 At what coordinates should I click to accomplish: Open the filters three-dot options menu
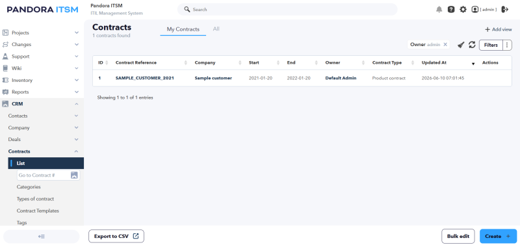[507, 45]
